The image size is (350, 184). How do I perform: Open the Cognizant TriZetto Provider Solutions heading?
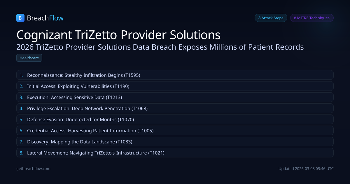118,35
